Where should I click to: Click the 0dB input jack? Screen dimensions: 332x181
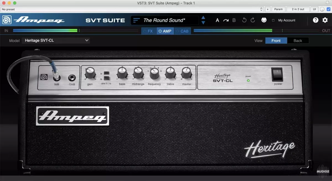pos(57,78)
